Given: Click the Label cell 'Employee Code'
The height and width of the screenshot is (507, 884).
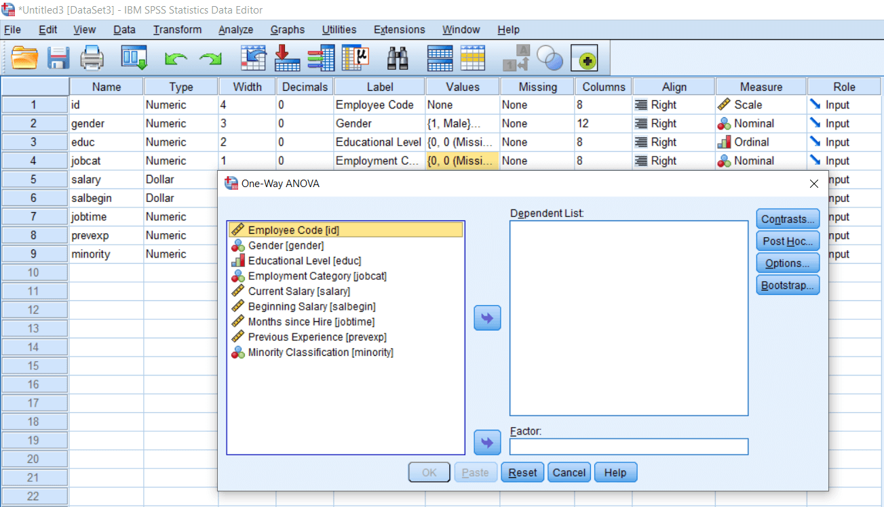Looking at the screenshot, I should 379,105.
